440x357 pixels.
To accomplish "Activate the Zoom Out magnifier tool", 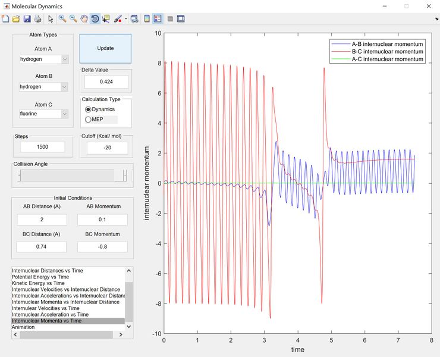I will point(73,19).
